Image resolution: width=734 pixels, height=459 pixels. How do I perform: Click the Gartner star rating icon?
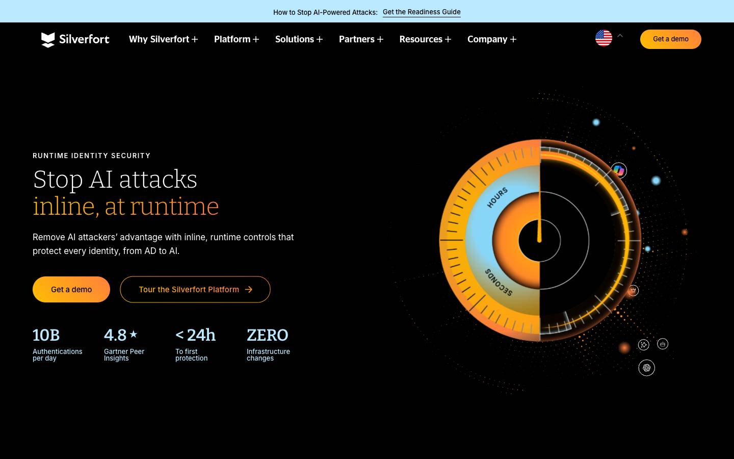[x=134, y=334]
